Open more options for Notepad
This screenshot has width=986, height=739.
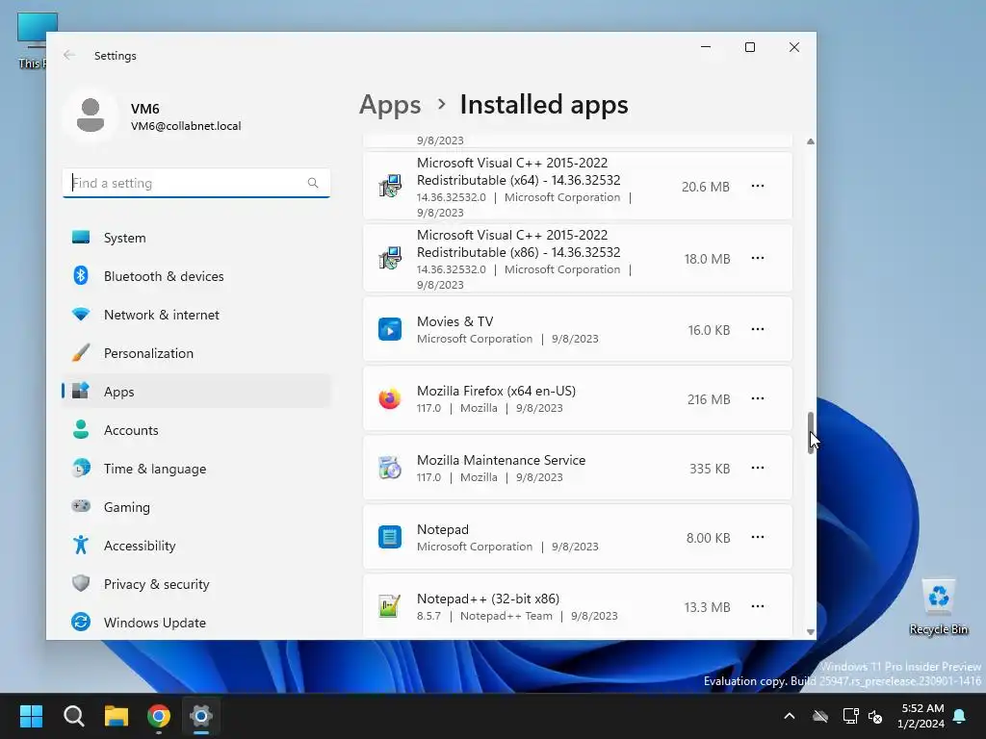758,537
